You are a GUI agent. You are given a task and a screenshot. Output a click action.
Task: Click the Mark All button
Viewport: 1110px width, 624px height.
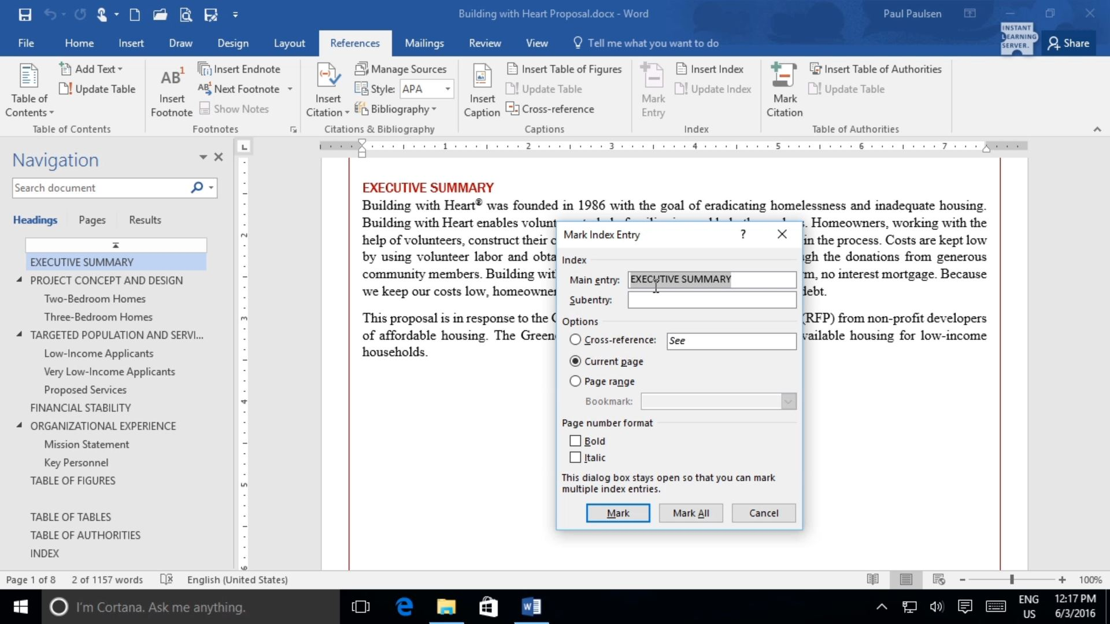point(690,512)
